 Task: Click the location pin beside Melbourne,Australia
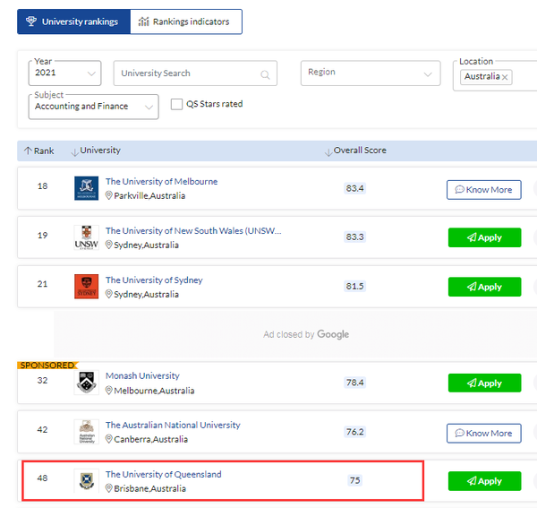[x=108, y=391]
